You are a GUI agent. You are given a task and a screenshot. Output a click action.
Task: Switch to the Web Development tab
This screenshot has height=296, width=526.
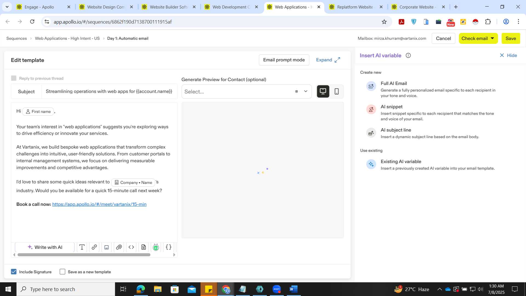tap(231, 7)
